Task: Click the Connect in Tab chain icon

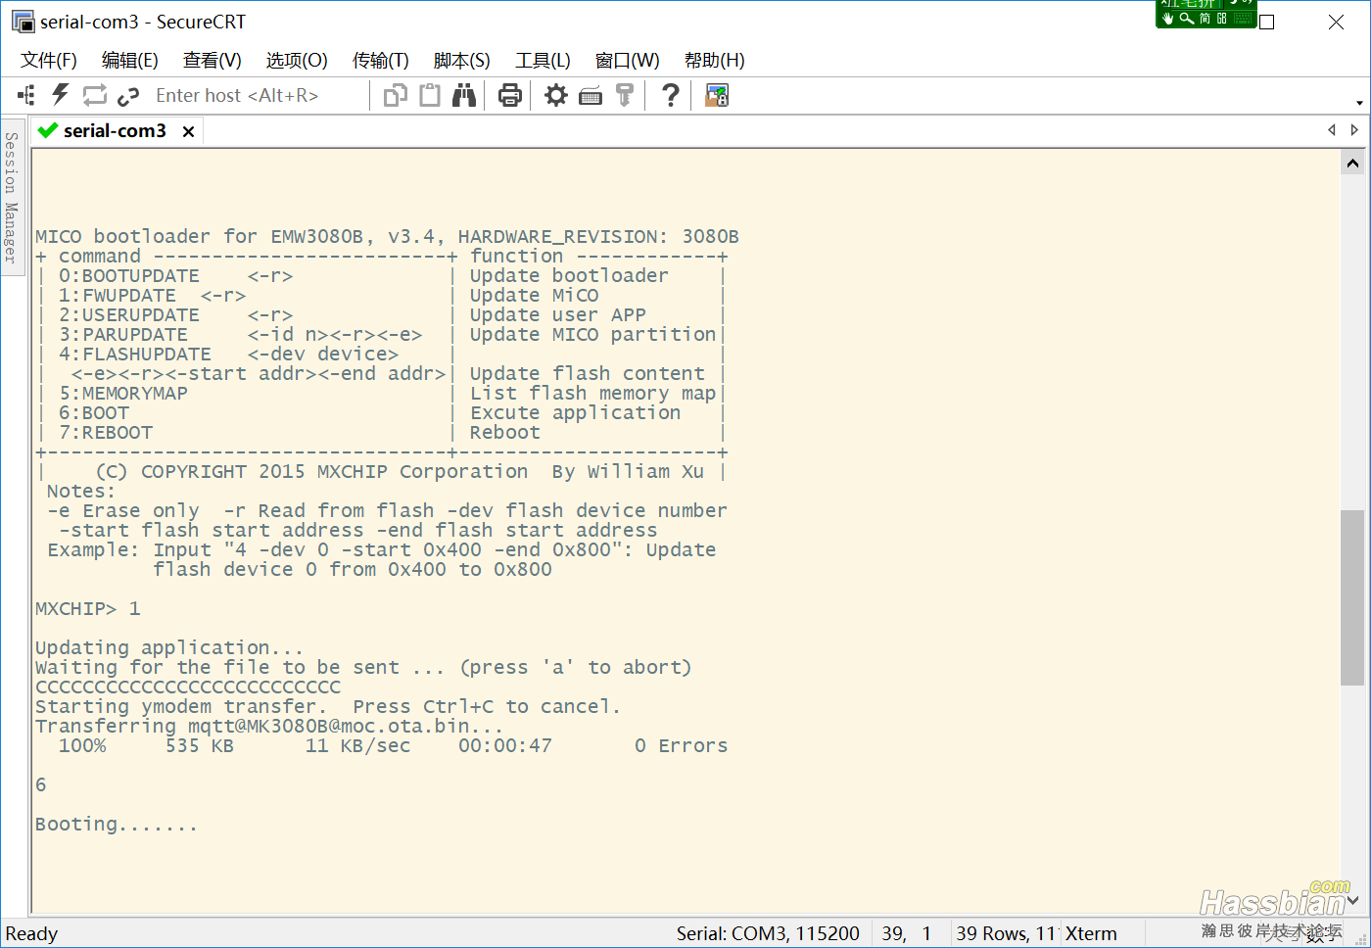Action: click(128, 96)
